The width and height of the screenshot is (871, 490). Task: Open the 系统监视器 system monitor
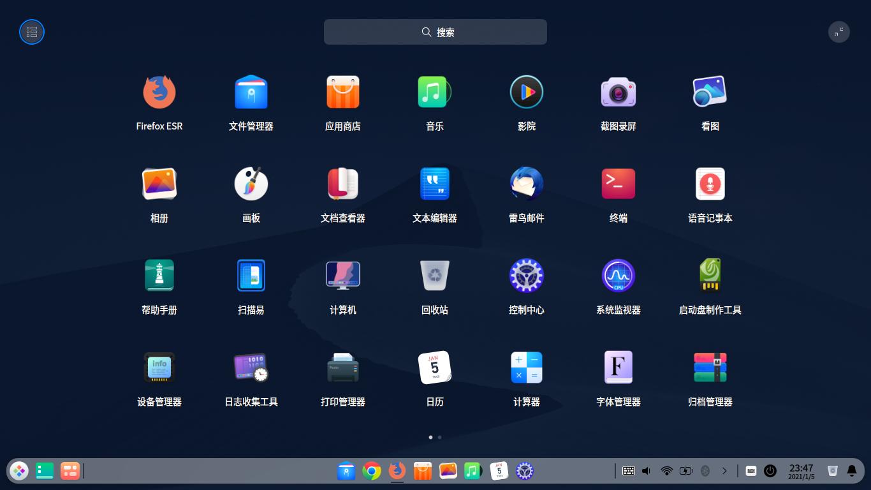618,276
